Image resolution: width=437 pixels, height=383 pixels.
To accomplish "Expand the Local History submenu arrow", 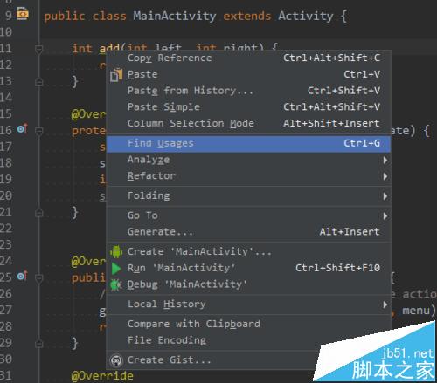I will tap(385, 304).
